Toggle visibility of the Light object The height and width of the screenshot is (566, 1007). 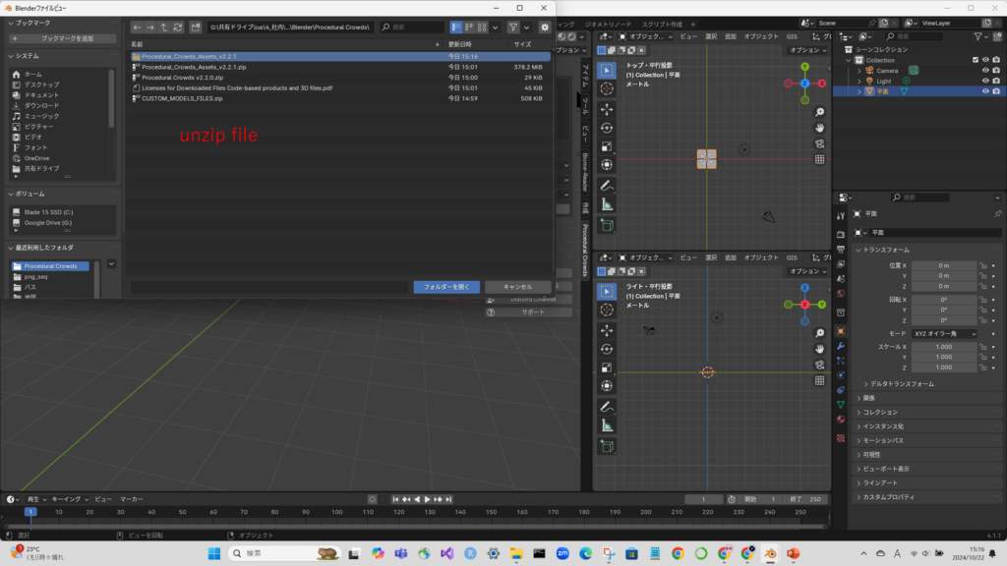pyautogui.click(x=985, y=81)
